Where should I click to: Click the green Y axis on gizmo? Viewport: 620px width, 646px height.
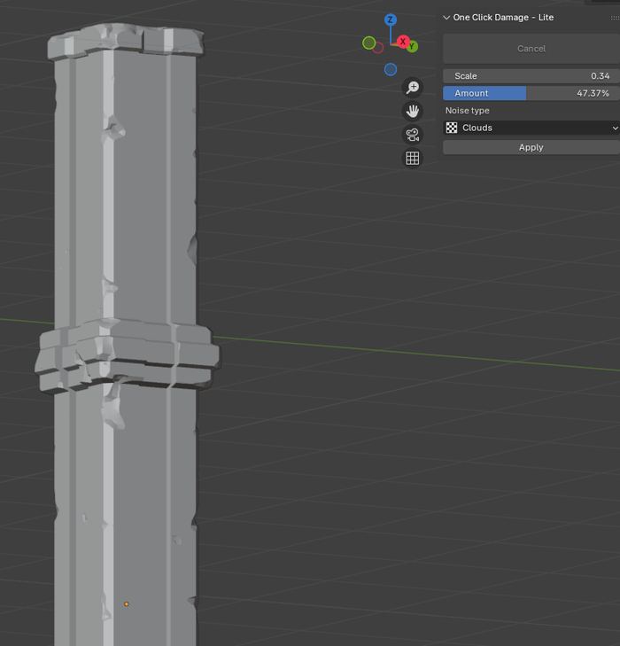click(414, 47)
